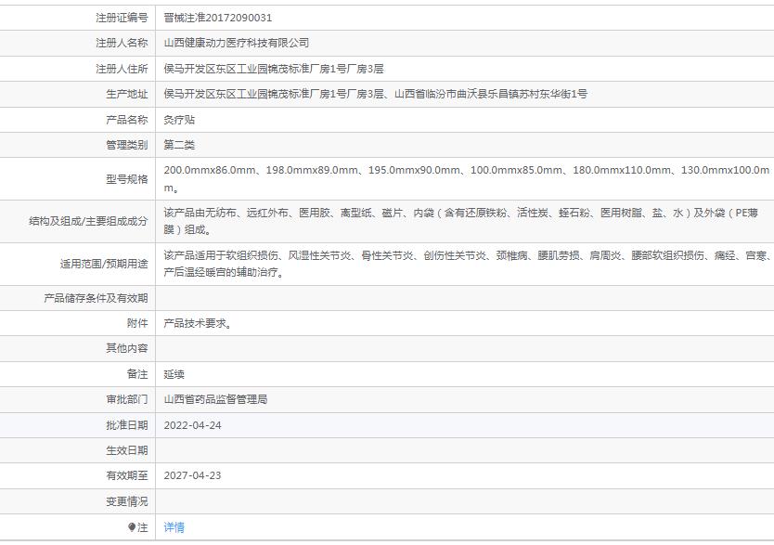Select the address value in 注册人住所 row

coord(274,69)
